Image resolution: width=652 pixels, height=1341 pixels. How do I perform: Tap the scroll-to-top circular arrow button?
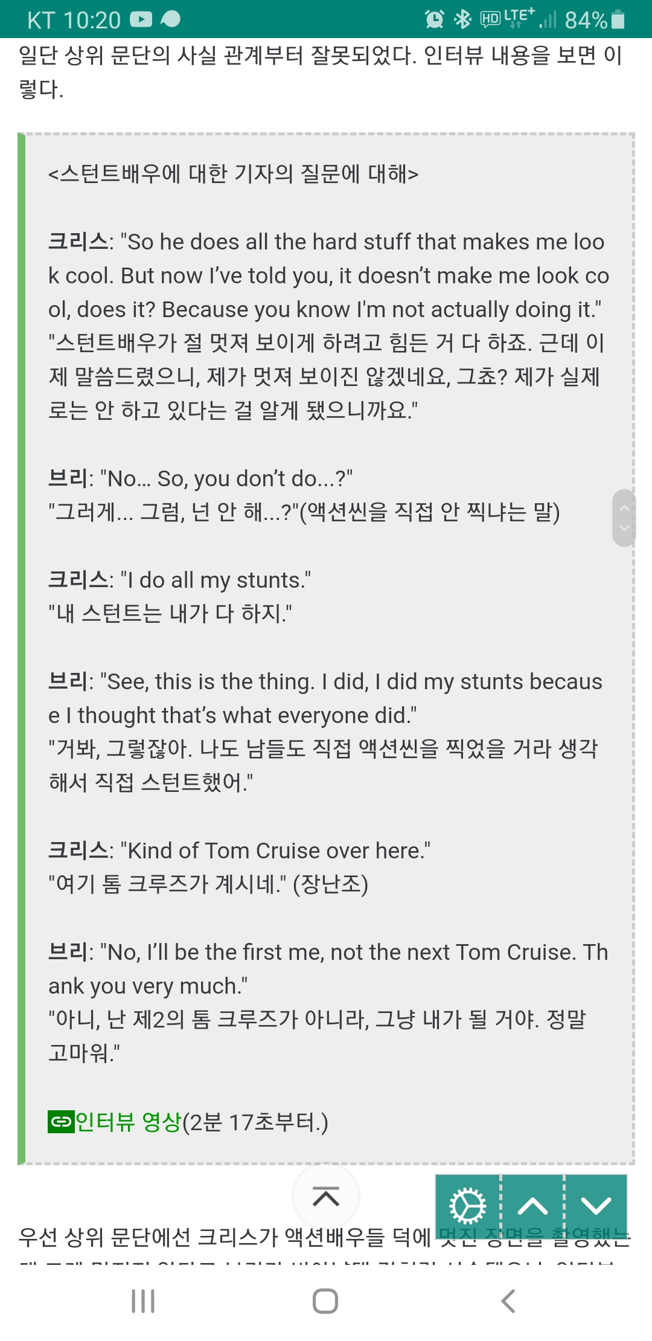tap(326, 1196)
